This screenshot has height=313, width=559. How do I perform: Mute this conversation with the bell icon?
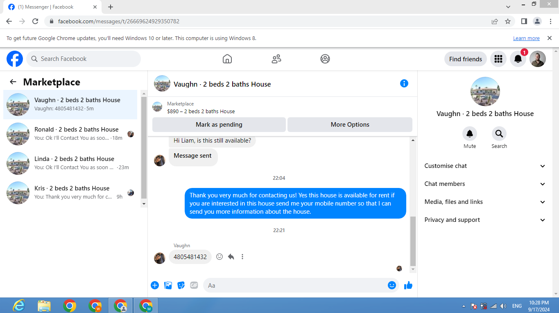pos(470,134)
